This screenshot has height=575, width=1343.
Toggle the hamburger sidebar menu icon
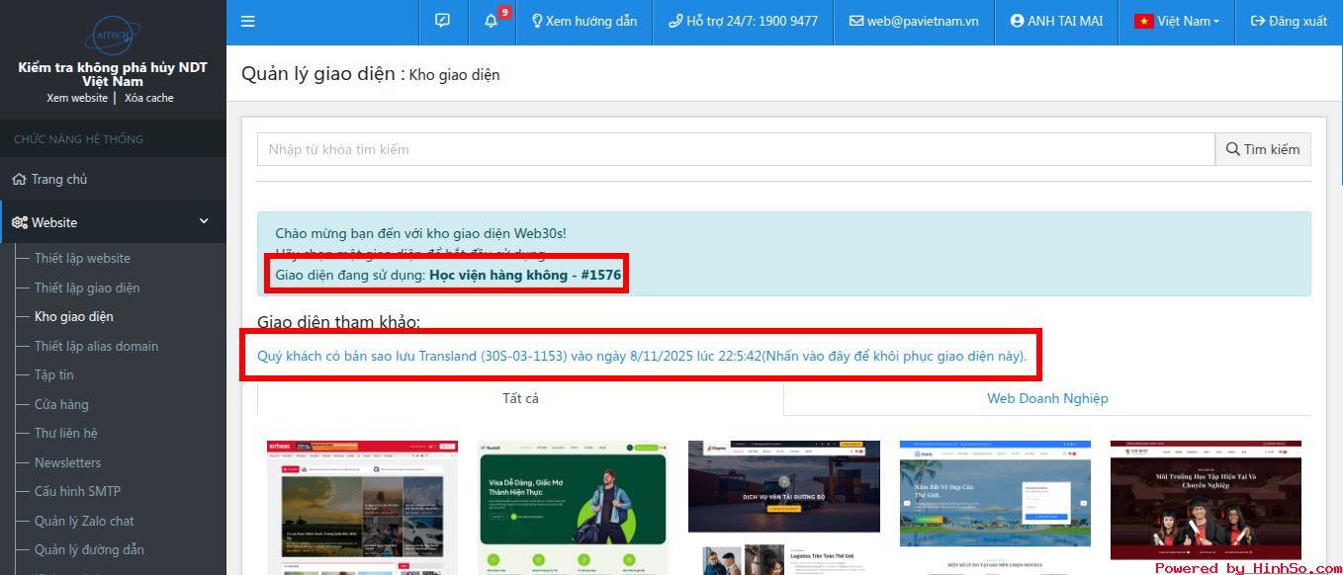tap(248, 21)
